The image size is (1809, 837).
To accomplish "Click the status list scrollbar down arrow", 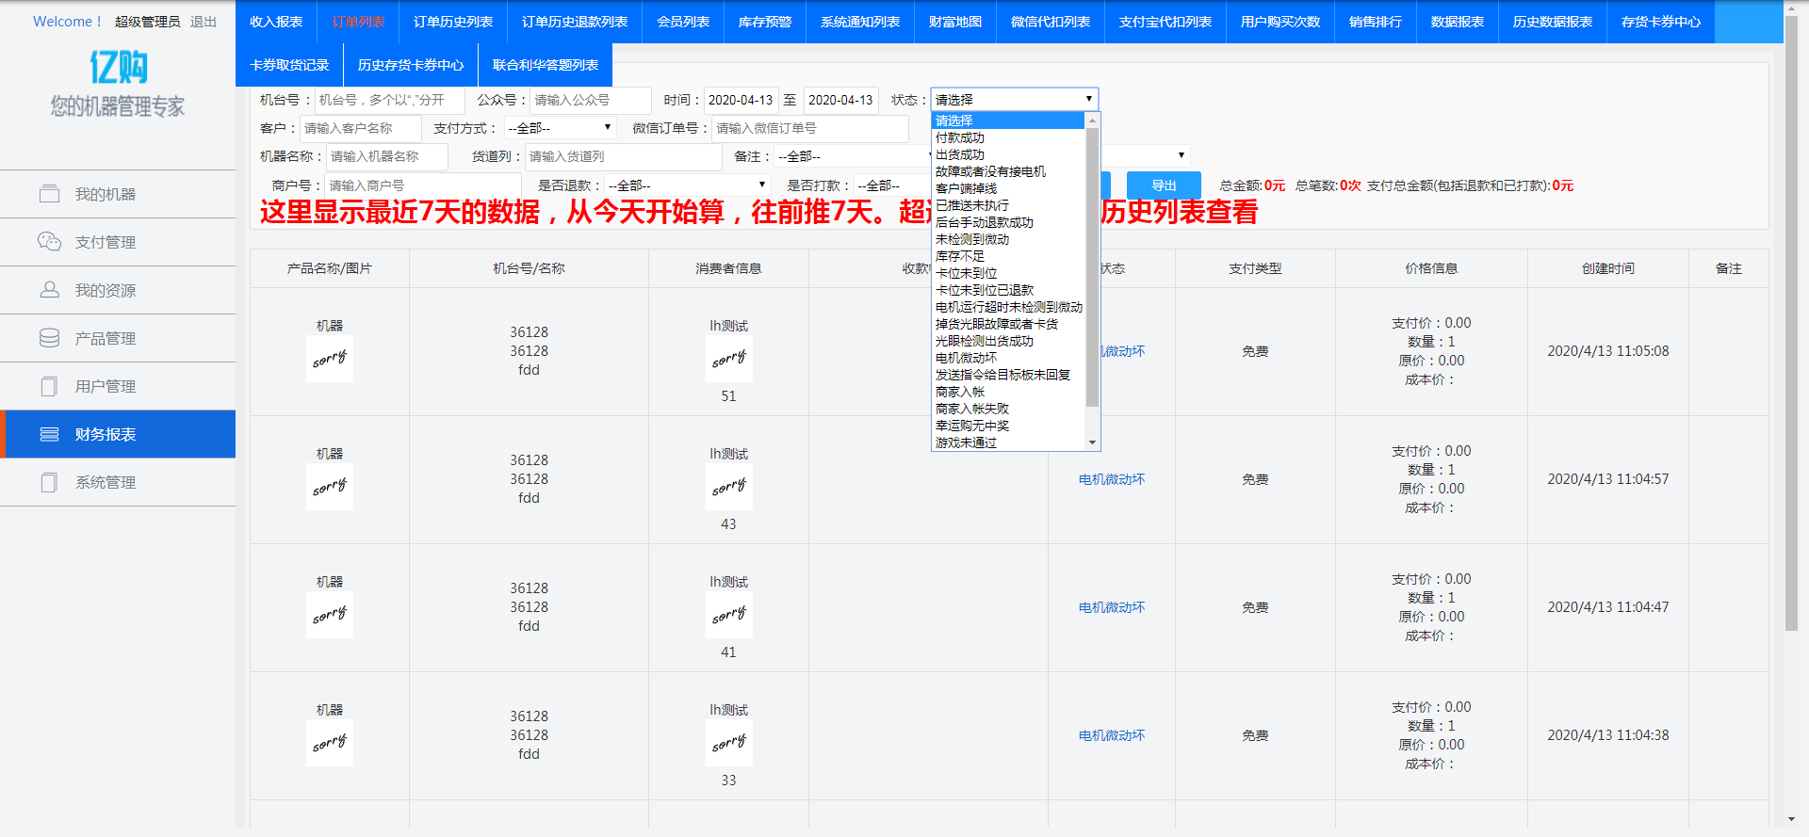I will tap(1093, 443).
